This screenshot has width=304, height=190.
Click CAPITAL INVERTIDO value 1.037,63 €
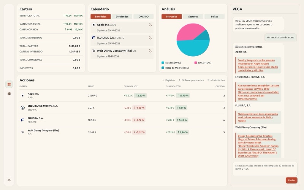(x=74, y=52)
